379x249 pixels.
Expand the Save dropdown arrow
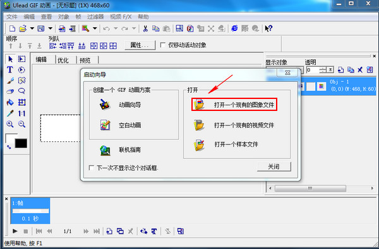[x=50, y=28]
